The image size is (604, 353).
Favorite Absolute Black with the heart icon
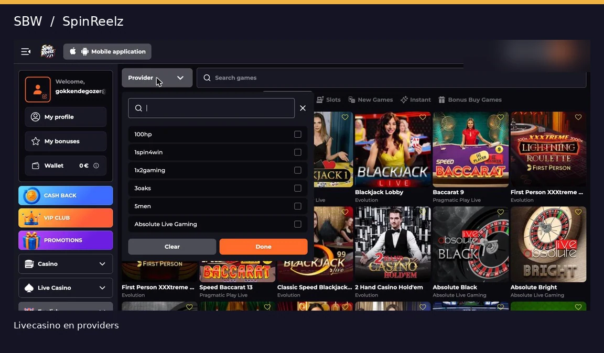pyautogui.click(x=500, y=212)
